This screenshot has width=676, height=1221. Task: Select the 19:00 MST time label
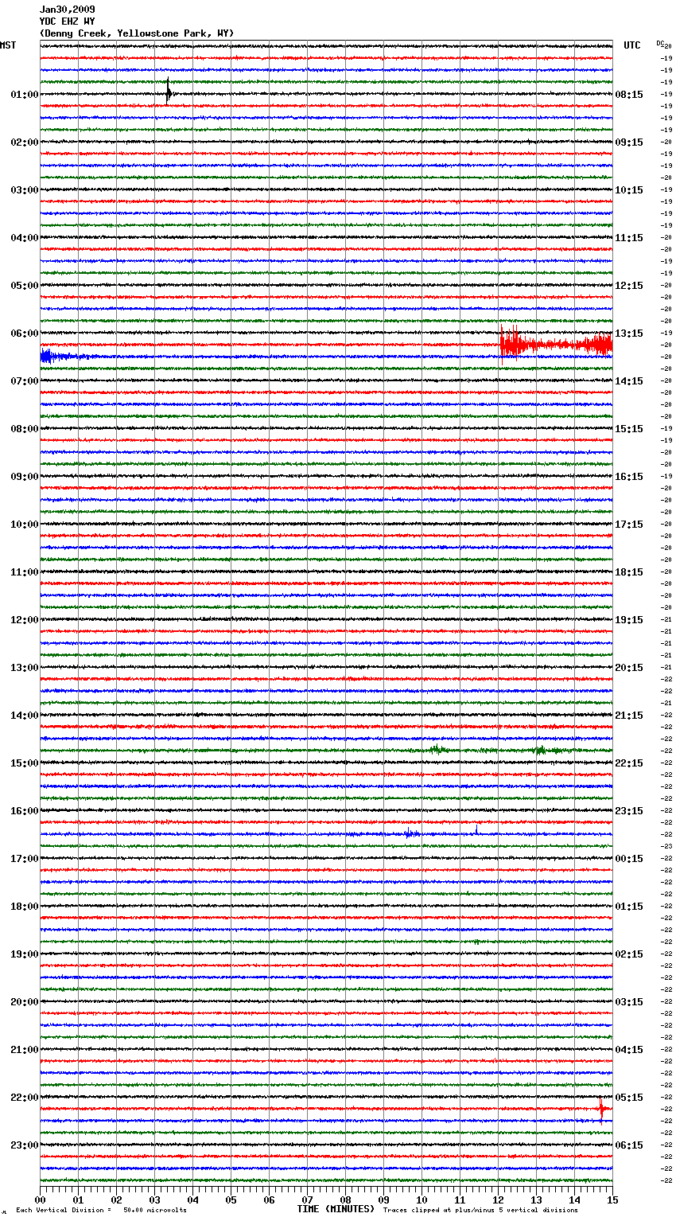(24, 954)
